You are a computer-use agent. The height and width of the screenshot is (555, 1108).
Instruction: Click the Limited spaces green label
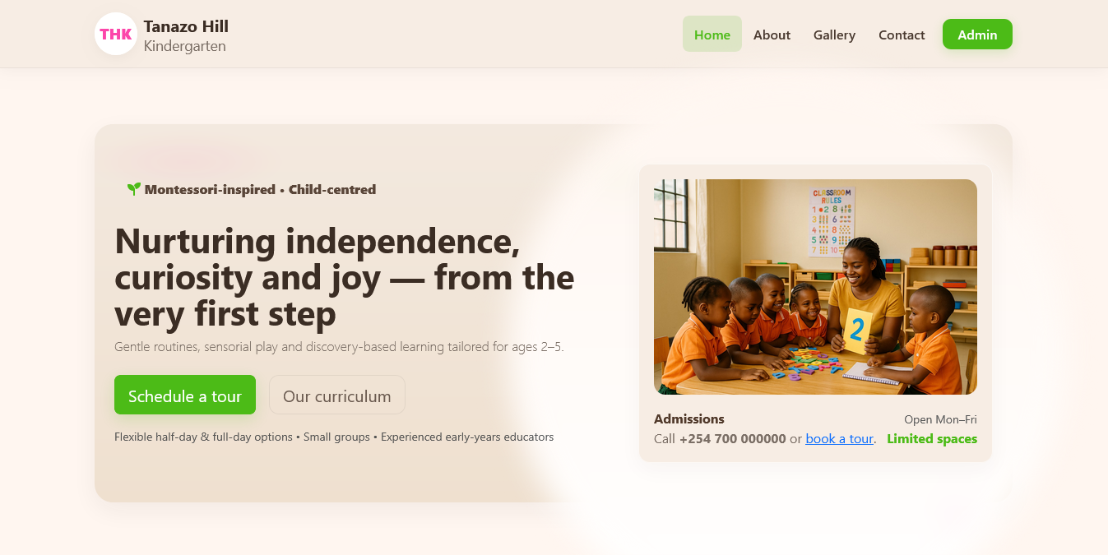(932, 439)
